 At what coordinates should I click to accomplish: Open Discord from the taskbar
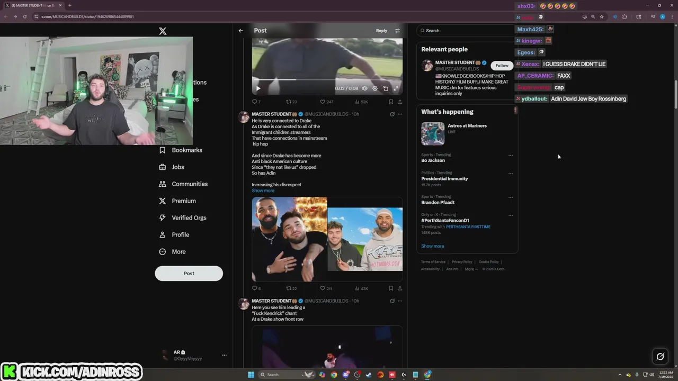click(345, 375)
